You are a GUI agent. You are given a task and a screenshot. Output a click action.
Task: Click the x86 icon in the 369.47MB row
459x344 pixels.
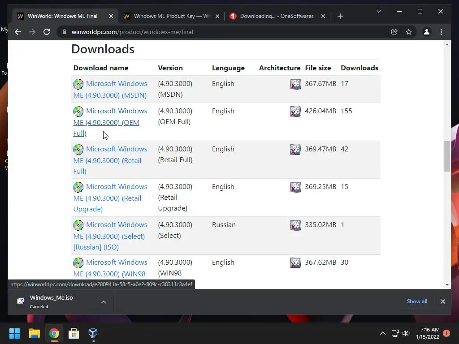(295, 149)
